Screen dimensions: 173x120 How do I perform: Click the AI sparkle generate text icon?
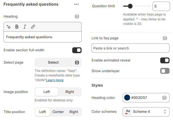9,27
